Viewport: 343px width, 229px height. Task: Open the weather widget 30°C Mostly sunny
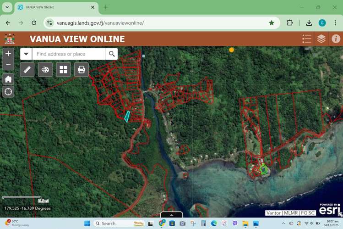click(x=17, y=223)
